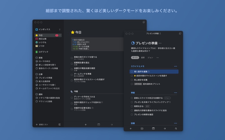
Task: Open sidebar filter settings sliders icon
Action: click(59, 125)
